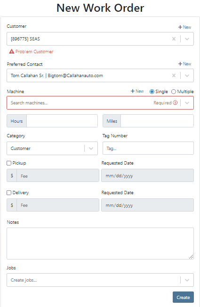
Task: Click into the Hours input field
Action: tap(62, 121)
